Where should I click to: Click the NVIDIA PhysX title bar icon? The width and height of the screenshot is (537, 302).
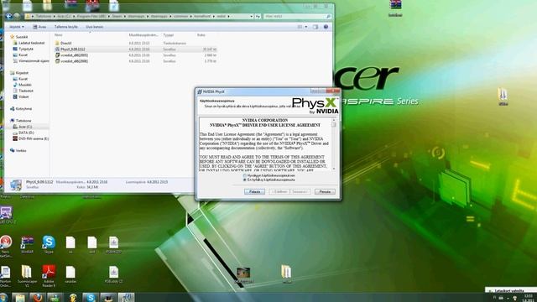(200, 91)
